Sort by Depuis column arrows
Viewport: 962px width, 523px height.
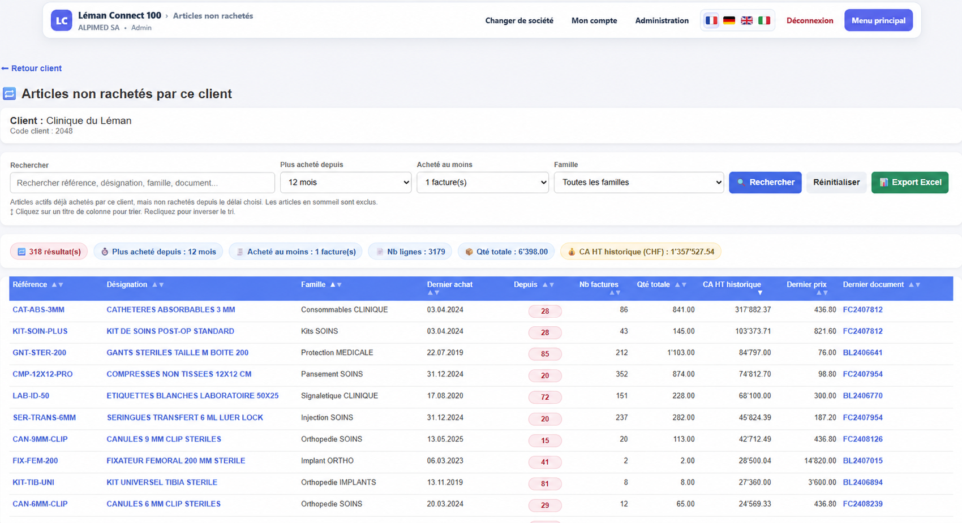pos(548,285)
